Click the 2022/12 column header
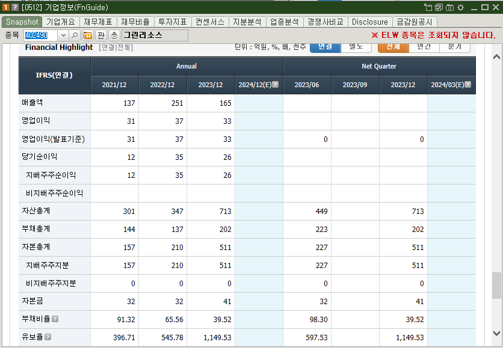 [x=162, y=85]
